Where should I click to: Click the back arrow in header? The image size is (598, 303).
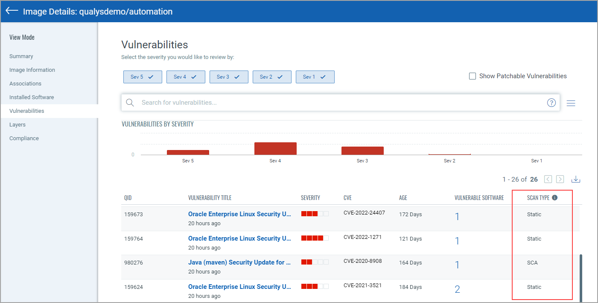(12, 11)
